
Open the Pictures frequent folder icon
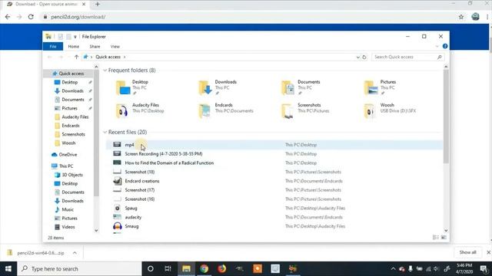(371, 87)
